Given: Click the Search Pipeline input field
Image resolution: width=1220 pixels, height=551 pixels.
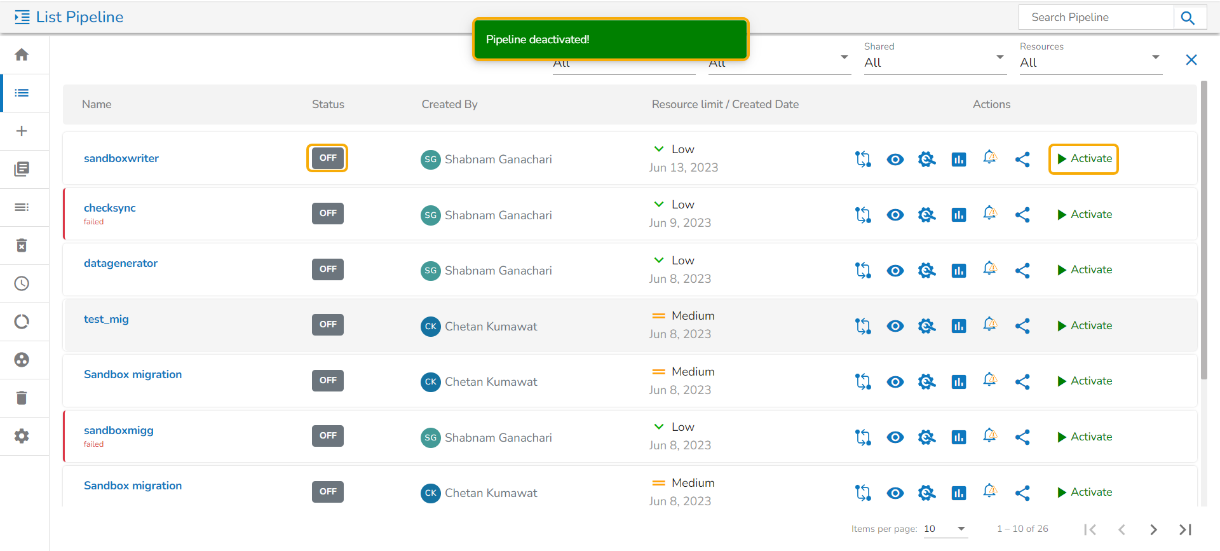Looking at the screenshot, I should (1096, 18).
